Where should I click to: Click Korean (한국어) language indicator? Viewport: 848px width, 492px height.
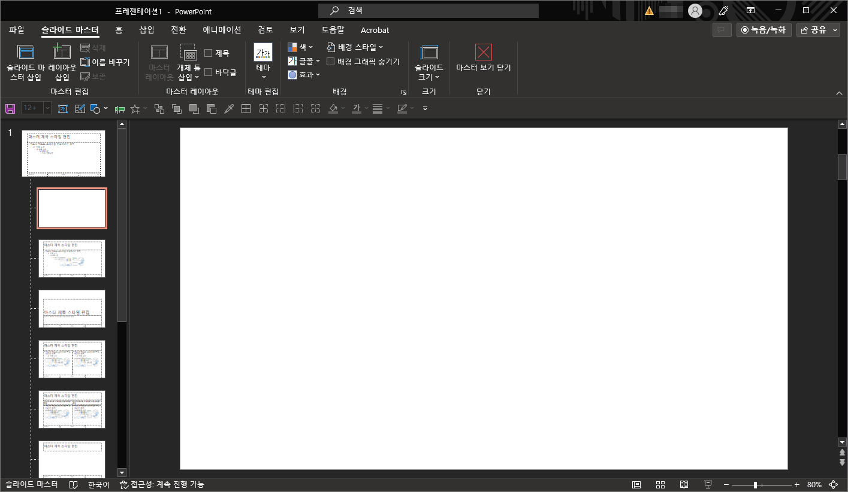[99, 484]
